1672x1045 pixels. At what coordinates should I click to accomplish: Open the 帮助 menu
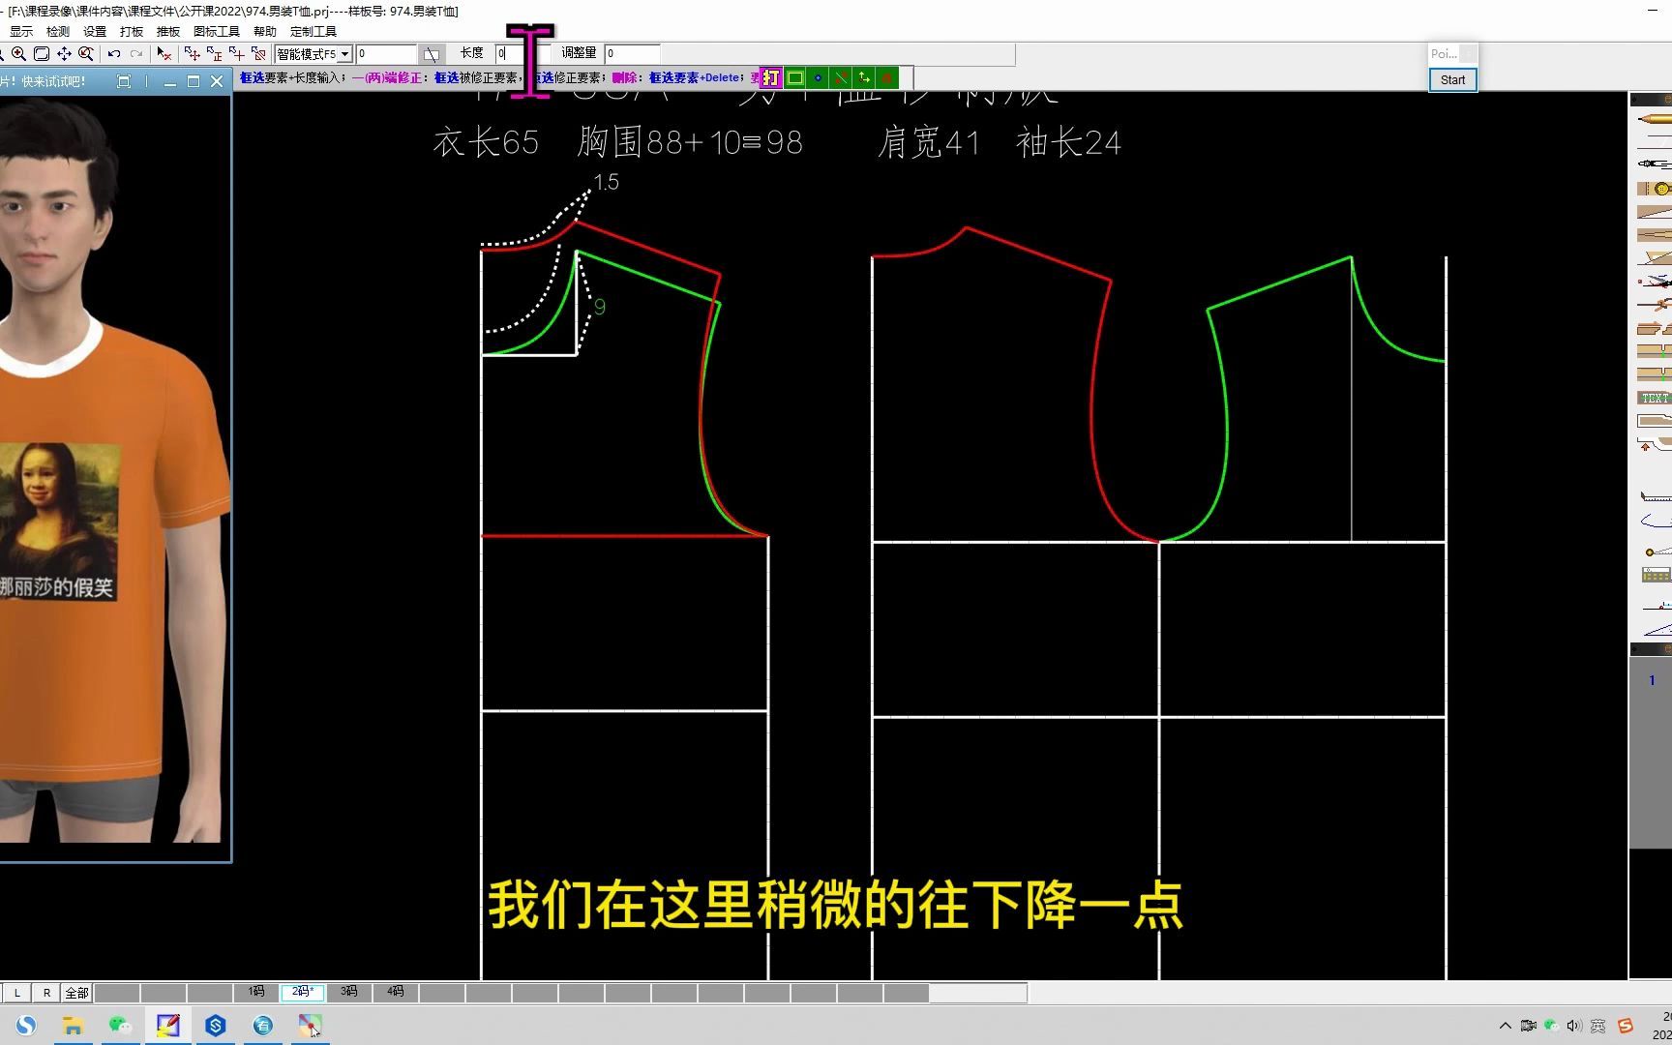click(265, 32)
